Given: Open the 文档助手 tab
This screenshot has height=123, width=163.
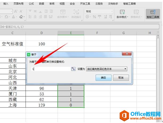Looking at the screenshot, I should [113, 4].
